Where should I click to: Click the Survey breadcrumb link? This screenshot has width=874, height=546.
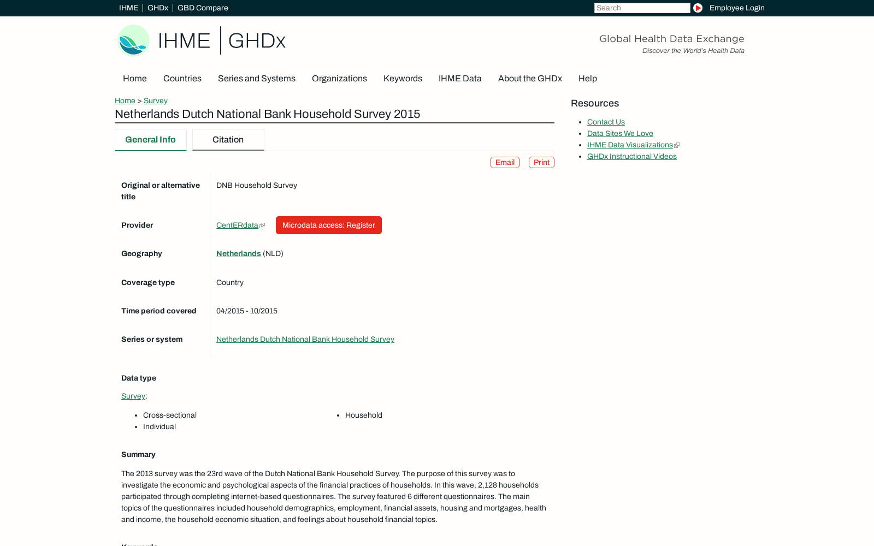click(156, 101)
